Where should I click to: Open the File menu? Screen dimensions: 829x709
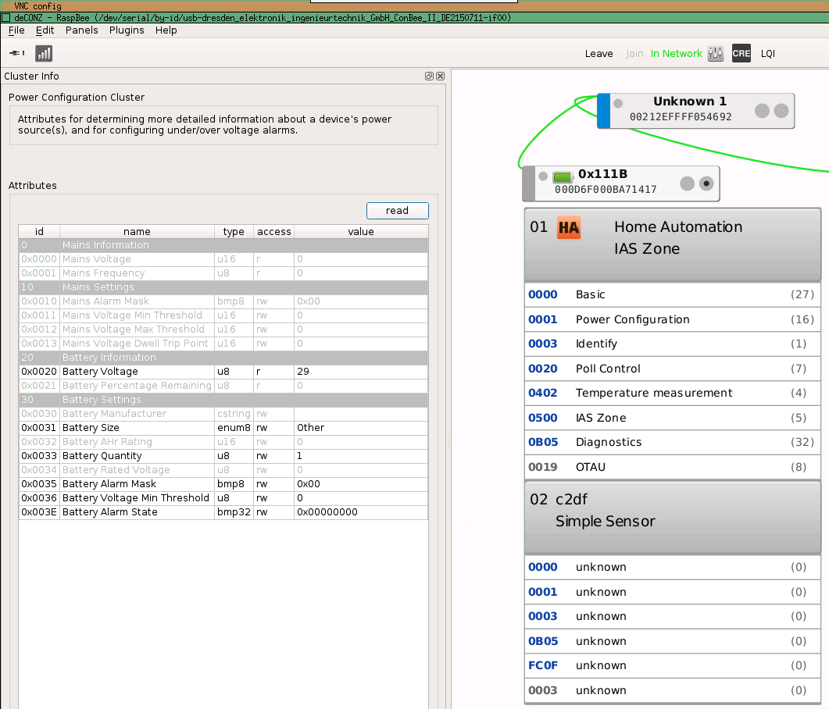click(x=16, y=30)
